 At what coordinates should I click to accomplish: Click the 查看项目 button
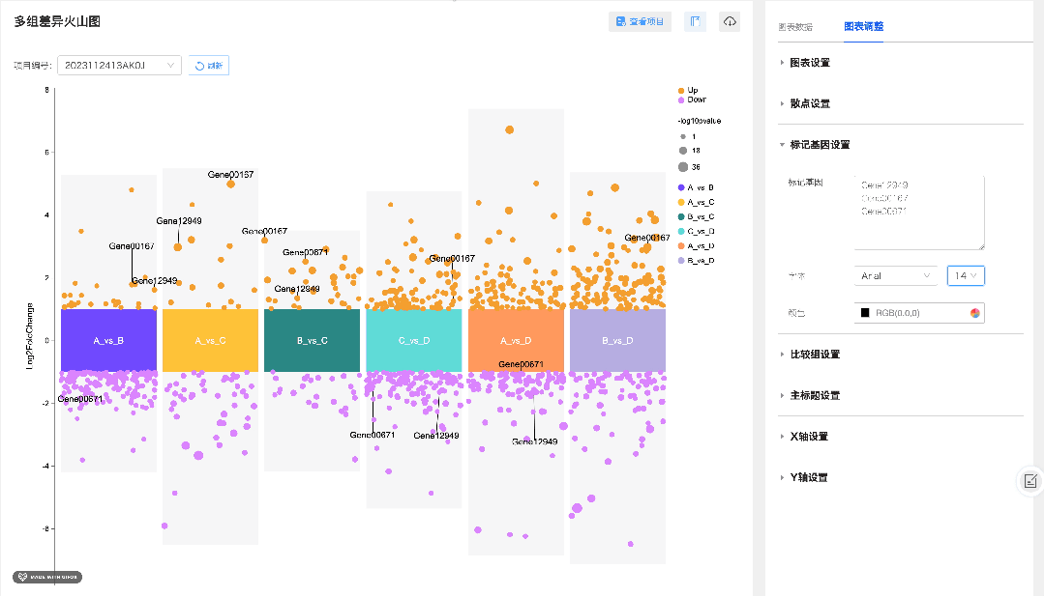tap(640, 21)
